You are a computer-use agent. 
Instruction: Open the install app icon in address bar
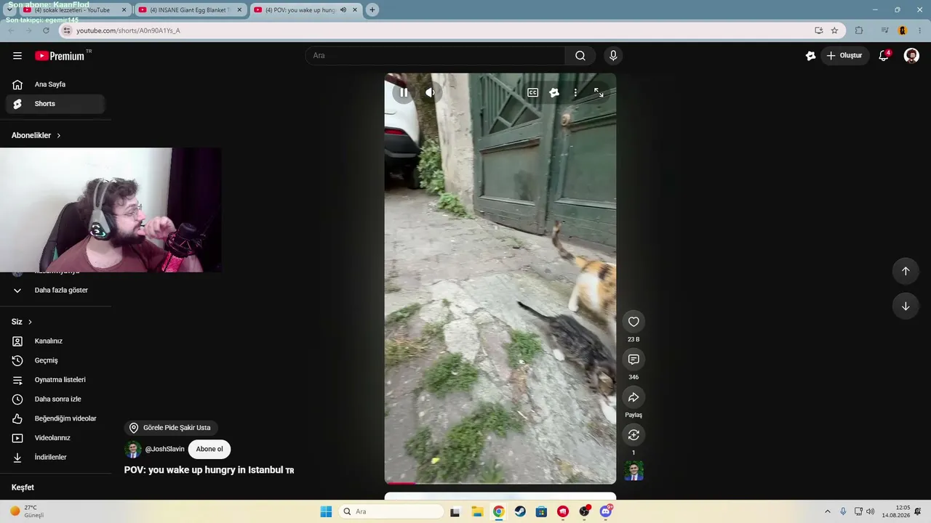(818, 31)
